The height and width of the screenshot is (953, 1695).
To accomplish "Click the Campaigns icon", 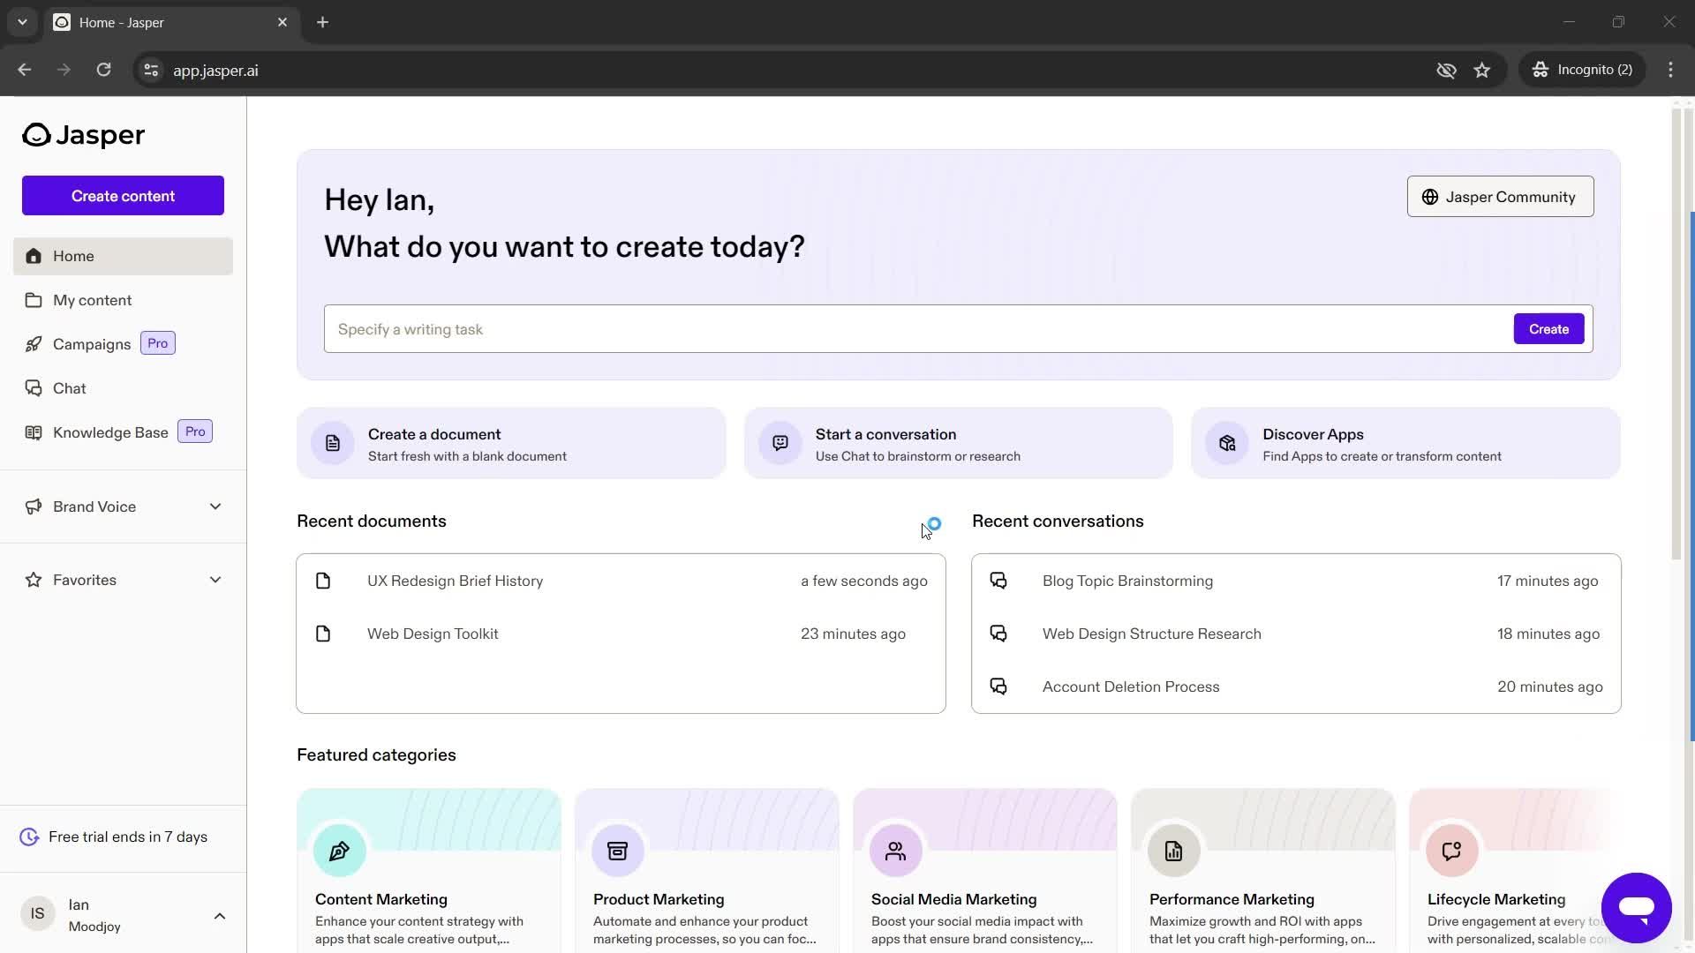I will [x=33, y=344].
